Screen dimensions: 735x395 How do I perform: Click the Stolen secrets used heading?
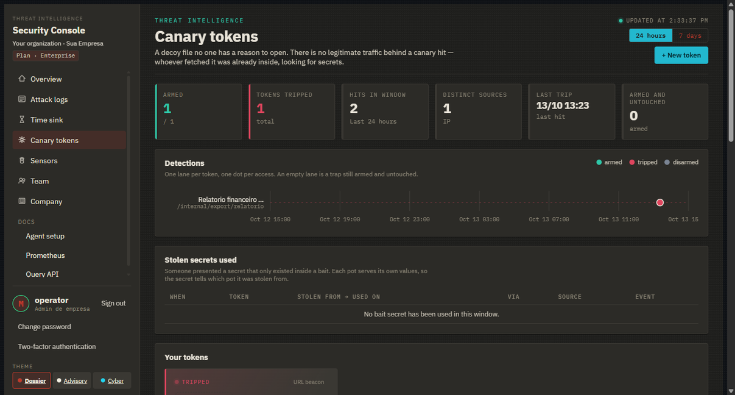point(200,260)
